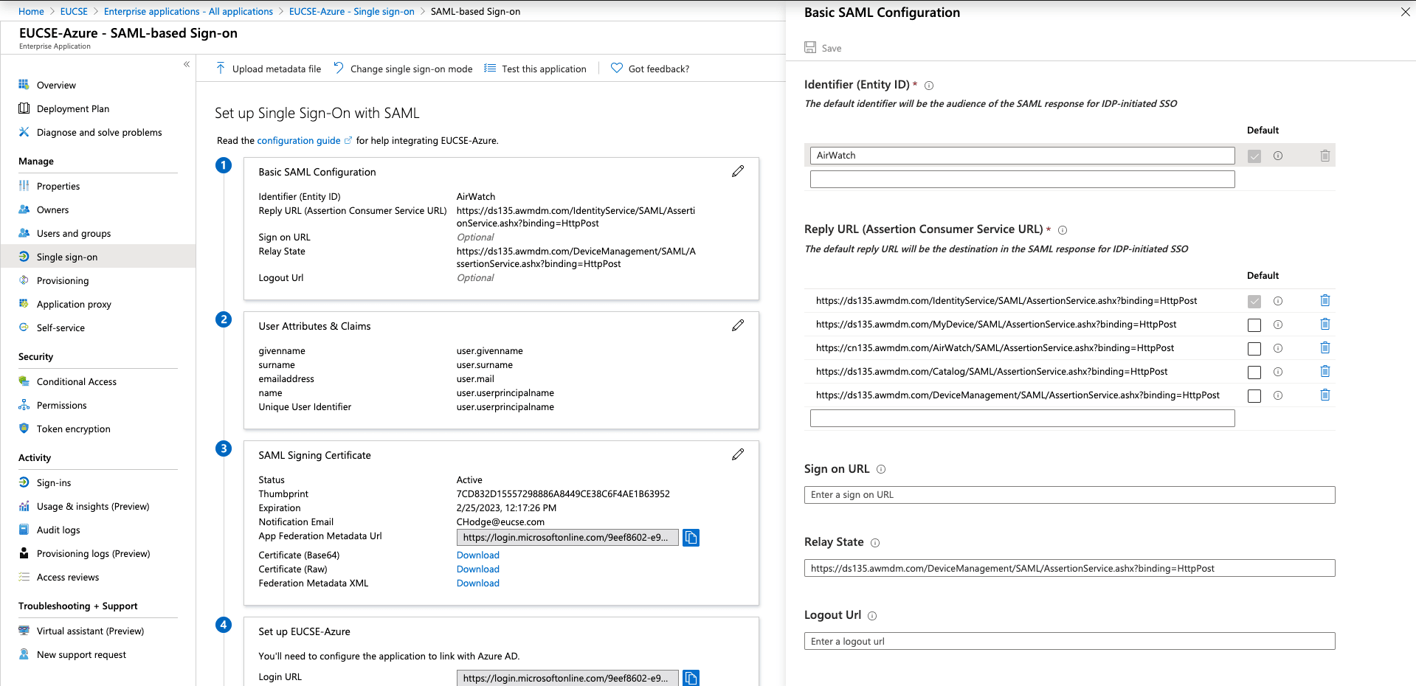Screen dimensions: 1416x686
Task: Click the AirWatch identifier text field
Action: click(1022, 156)
